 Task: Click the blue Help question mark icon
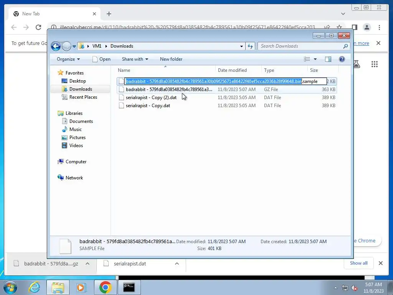click(x=342, y=59)
